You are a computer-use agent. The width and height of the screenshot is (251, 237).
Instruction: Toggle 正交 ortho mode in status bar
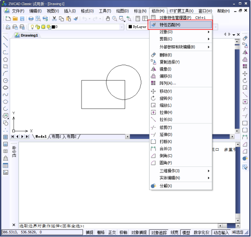click(112, 232)
